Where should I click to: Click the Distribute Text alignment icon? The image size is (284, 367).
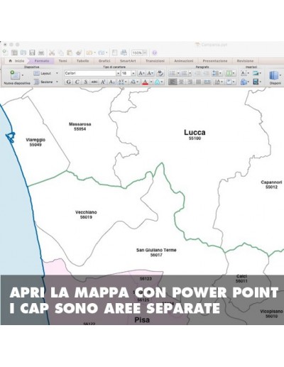click(207, 82)
